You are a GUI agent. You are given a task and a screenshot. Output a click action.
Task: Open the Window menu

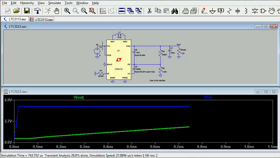pyautogui.click(x=82, y=3)
